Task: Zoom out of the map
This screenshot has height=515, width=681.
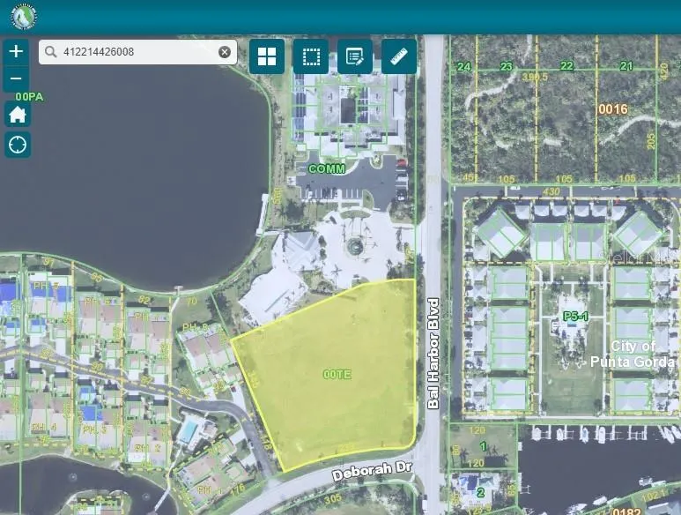Action: coord(16,79)
